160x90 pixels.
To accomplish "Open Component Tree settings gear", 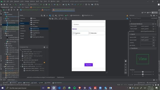I will (x=44, y=47).
